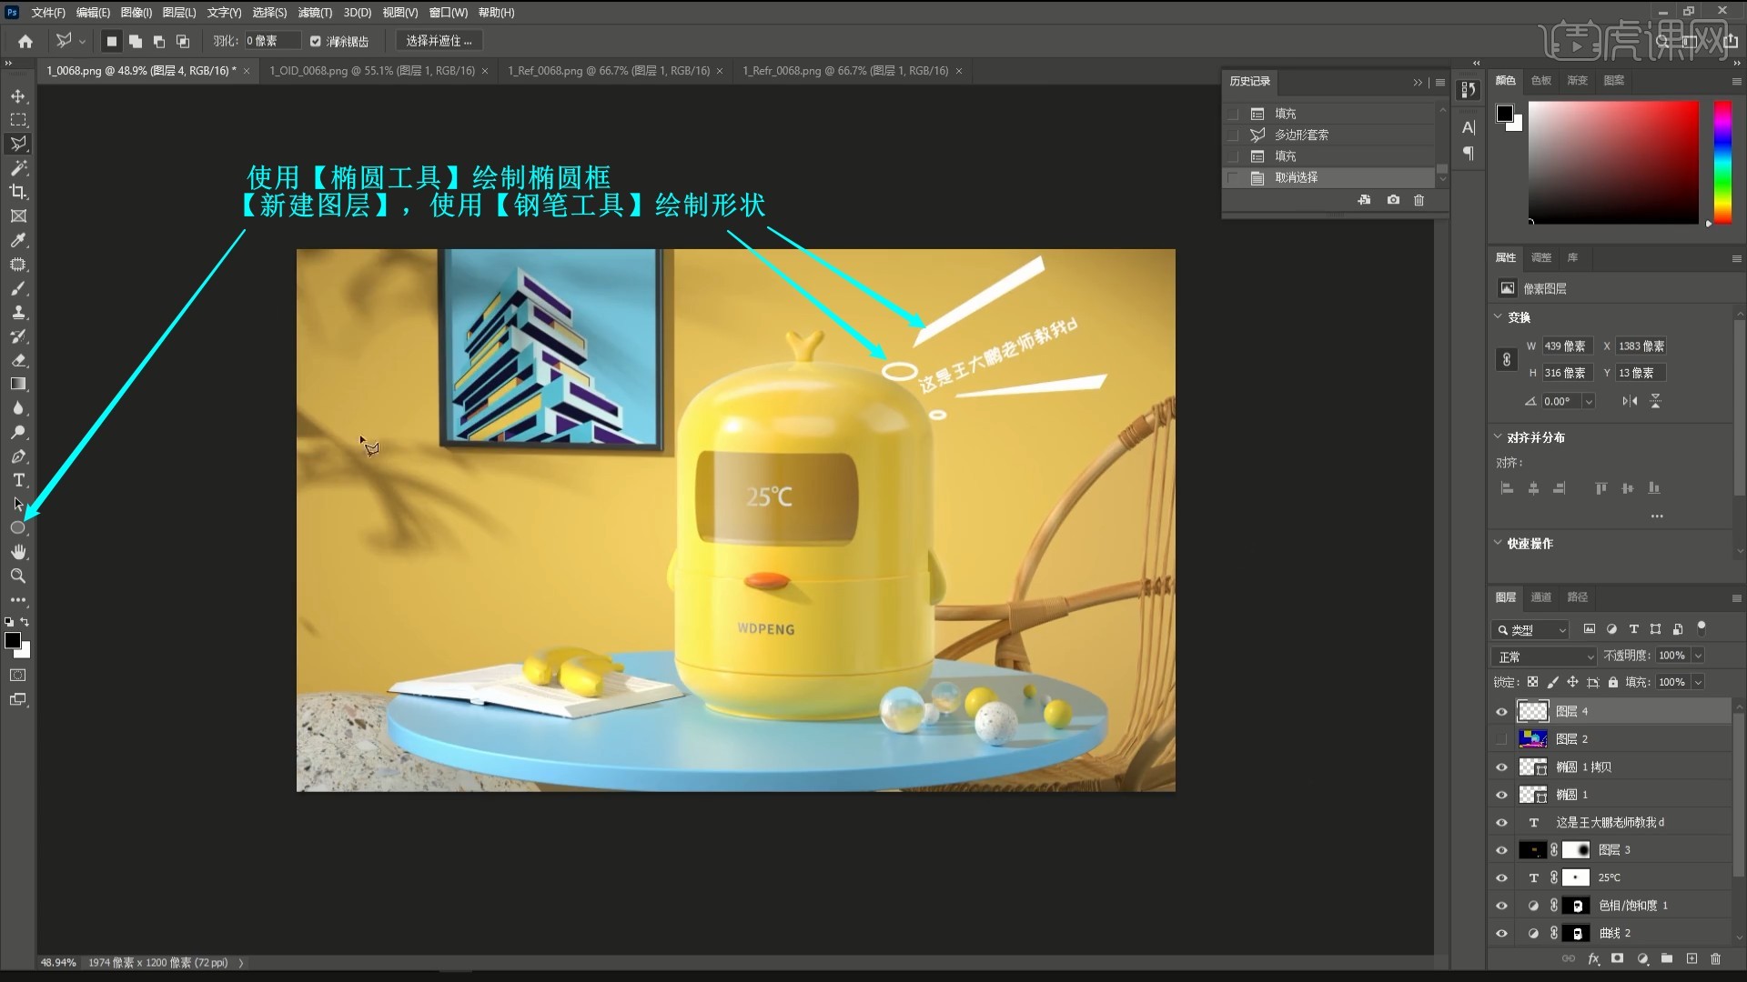Select the Text tool
This screenshot has height=982, width=1747.
pyautogui.click(x=16, y=479)
